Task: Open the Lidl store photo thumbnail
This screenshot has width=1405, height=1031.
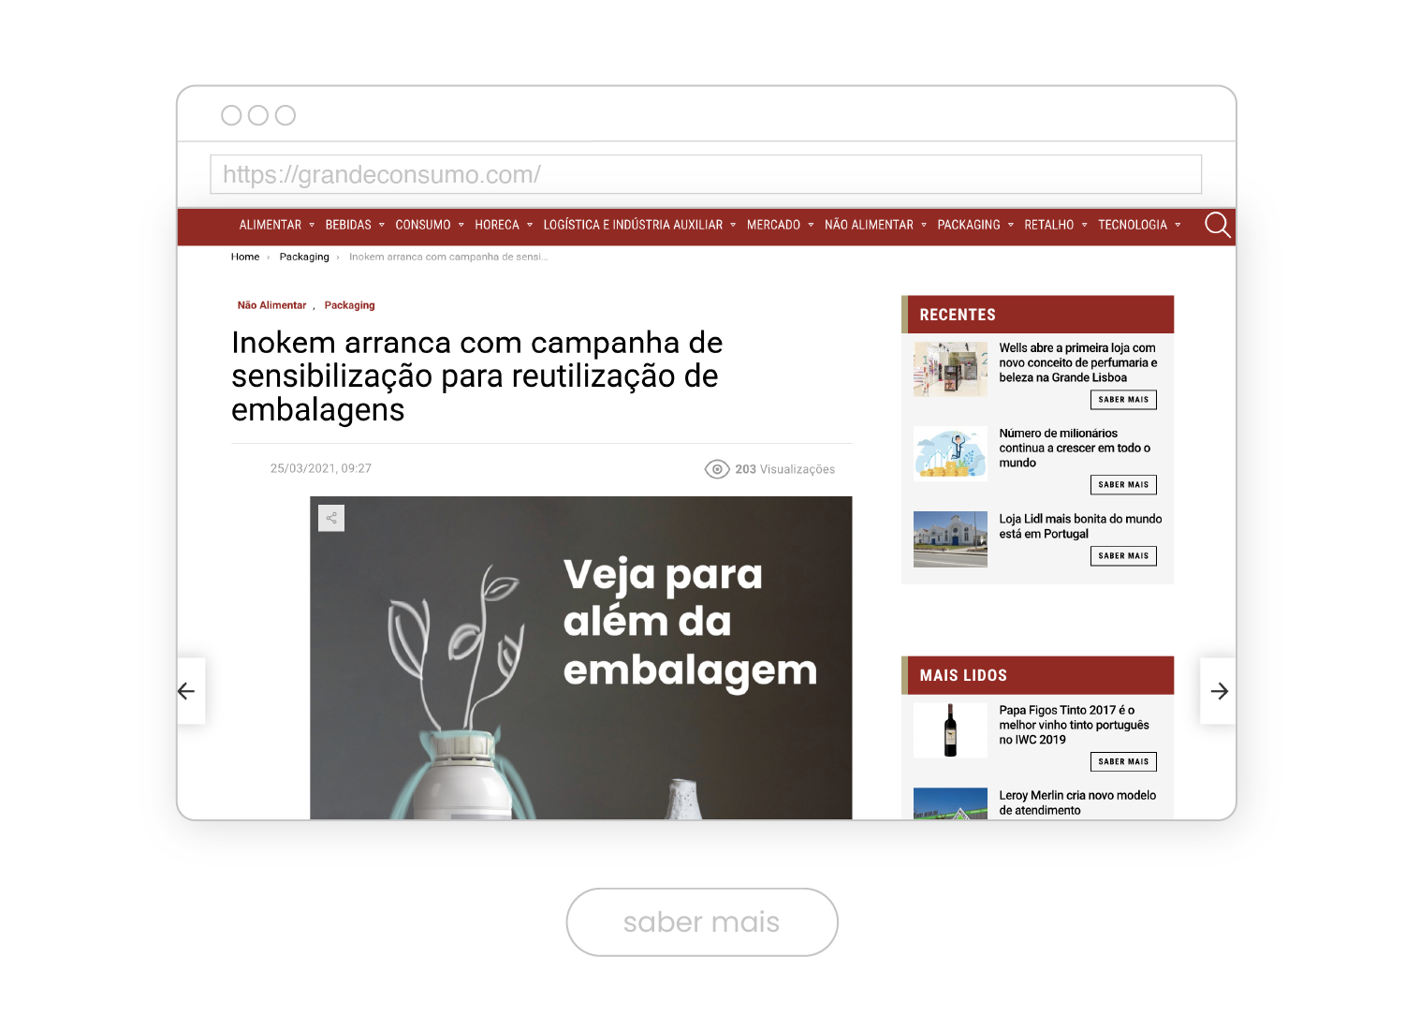Action: [950, 539]
